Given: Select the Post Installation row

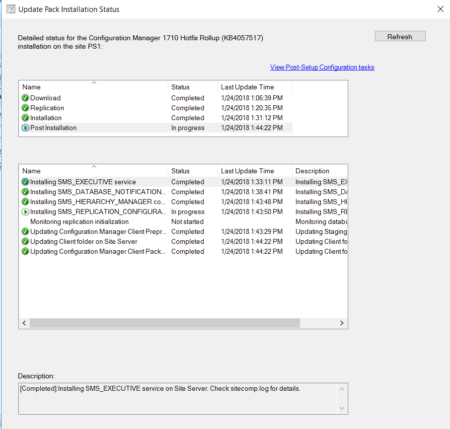Looking at the screenshot, I should pos(156,128).
